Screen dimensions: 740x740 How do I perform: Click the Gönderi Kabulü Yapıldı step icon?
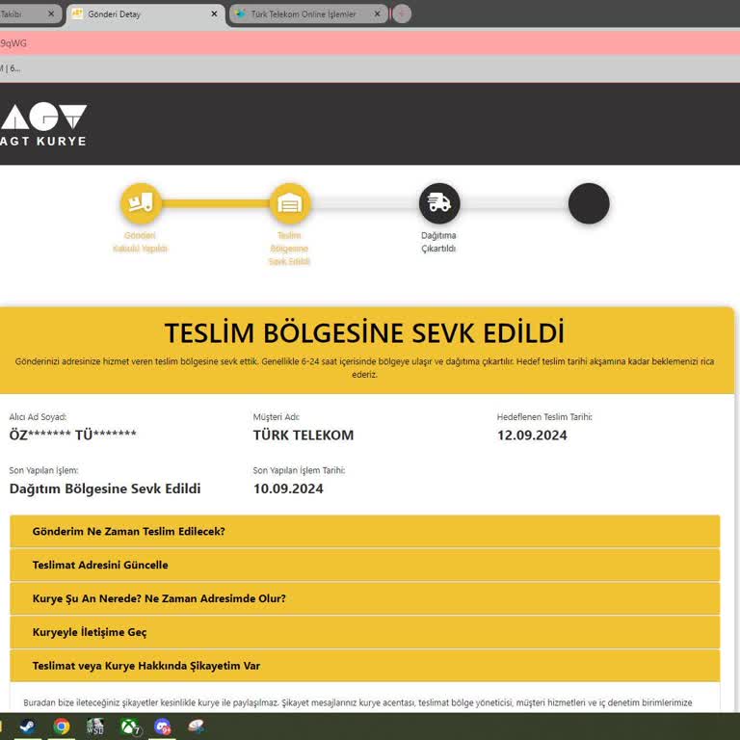(141, 203)
